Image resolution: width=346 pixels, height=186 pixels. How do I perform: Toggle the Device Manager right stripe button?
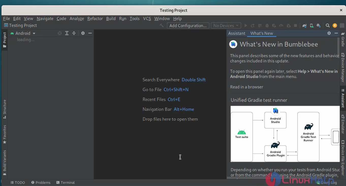(x=343, y=68)
